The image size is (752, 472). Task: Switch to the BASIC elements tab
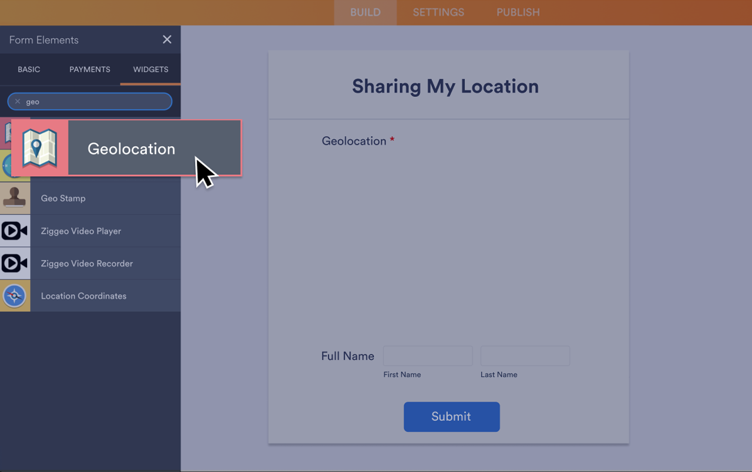tap(29, 69)
